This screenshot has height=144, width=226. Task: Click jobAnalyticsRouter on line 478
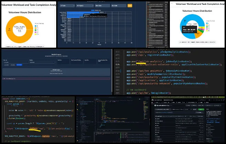(x=177, y=71)
